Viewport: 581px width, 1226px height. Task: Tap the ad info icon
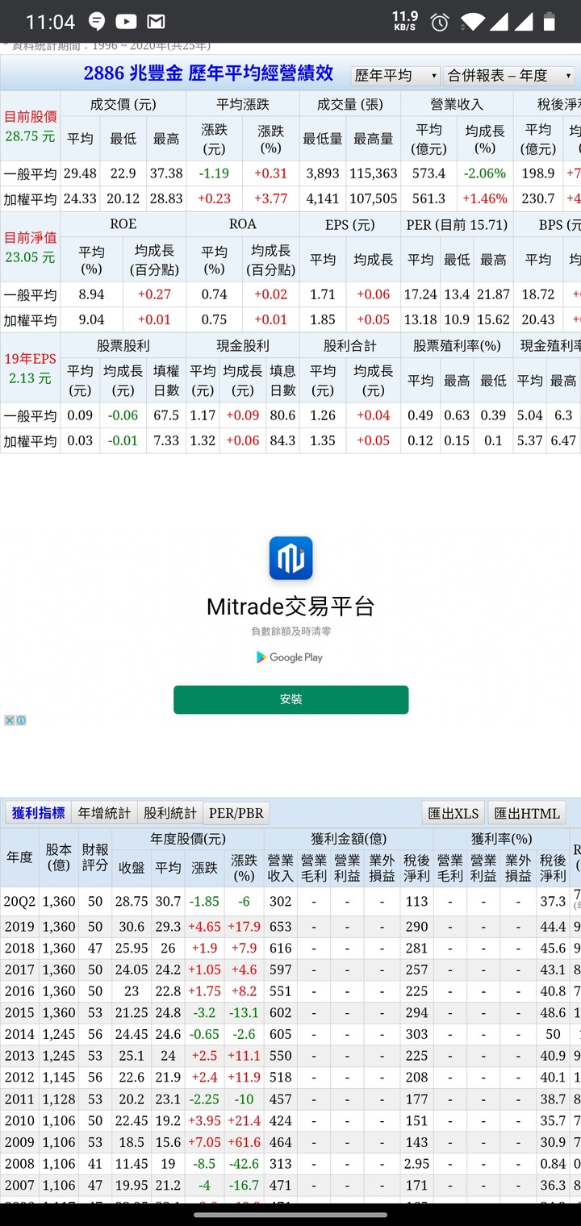[x=21, y=720]
